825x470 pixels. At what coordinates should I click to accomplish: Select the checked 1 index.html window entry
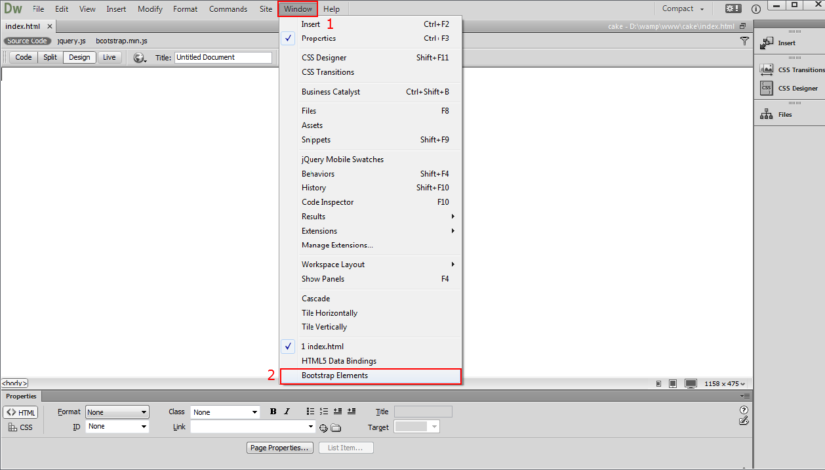pyautogui.click(x=371, y=347)
